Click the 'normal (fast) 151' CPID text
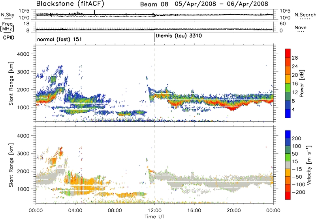316x219 pixels. pos(60,39)
